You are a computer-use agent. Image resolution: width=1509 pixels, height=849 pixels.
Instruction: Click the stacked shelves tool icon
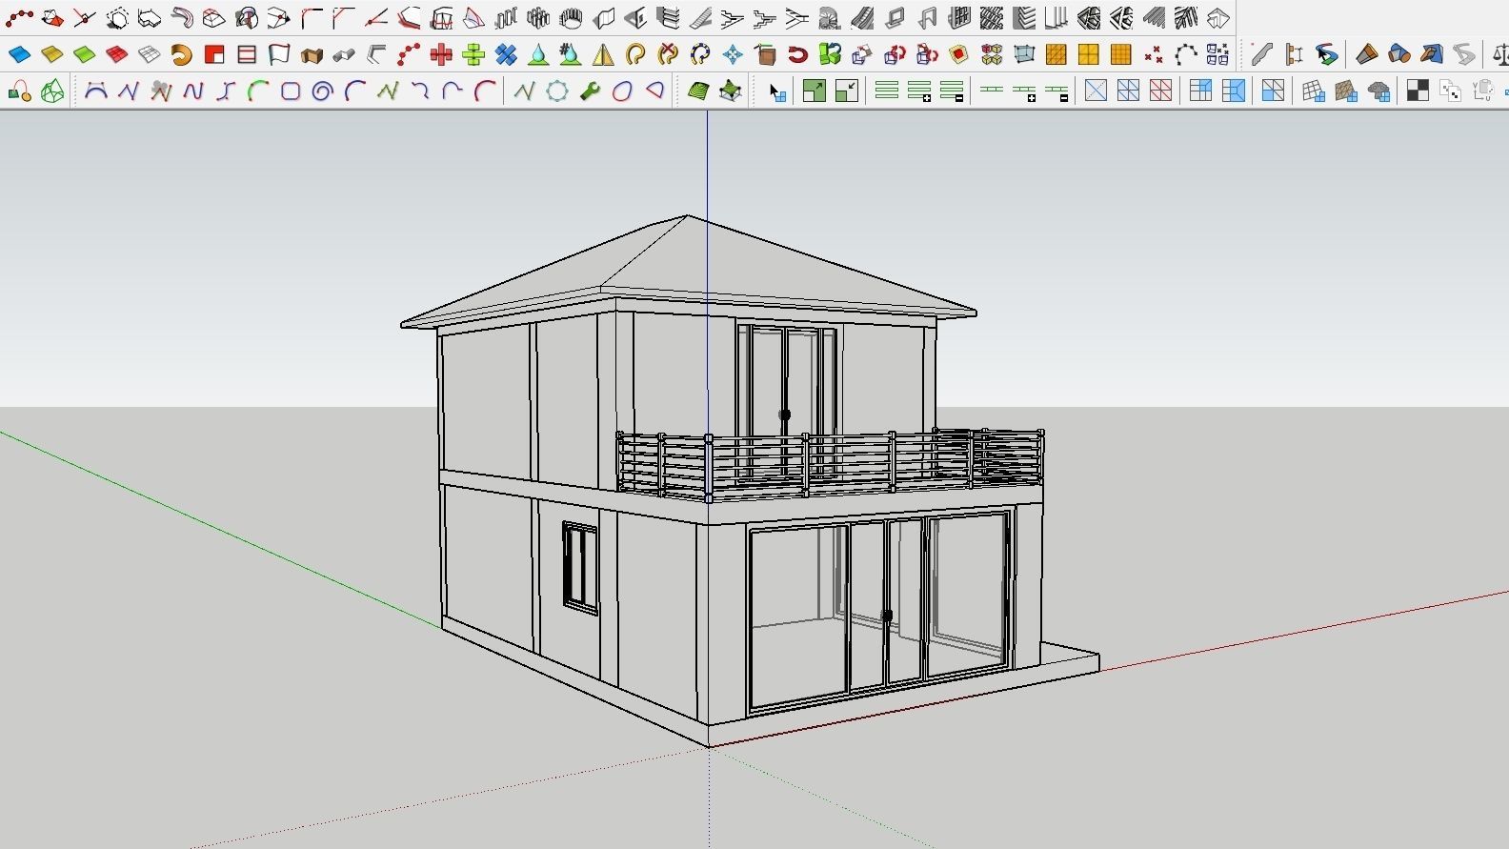pos(668,18)
